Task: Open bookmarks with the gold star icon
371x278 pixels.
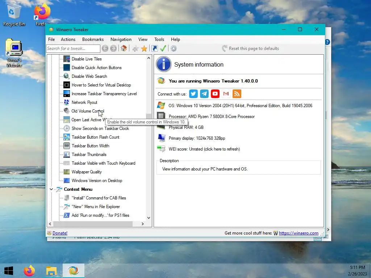Action: coord(144,49)
